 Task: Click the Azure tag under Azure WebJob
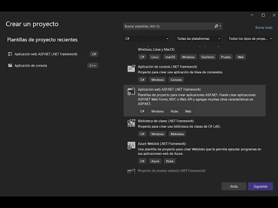tap(155, 161)
